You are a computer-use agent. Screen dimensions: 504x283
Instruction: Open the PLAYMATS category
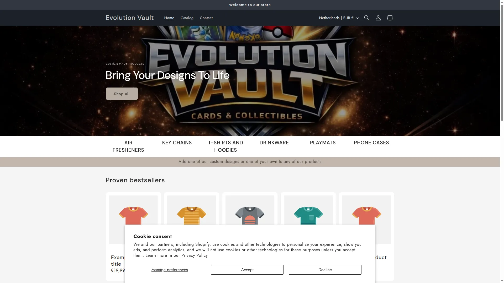click(323, 143)
